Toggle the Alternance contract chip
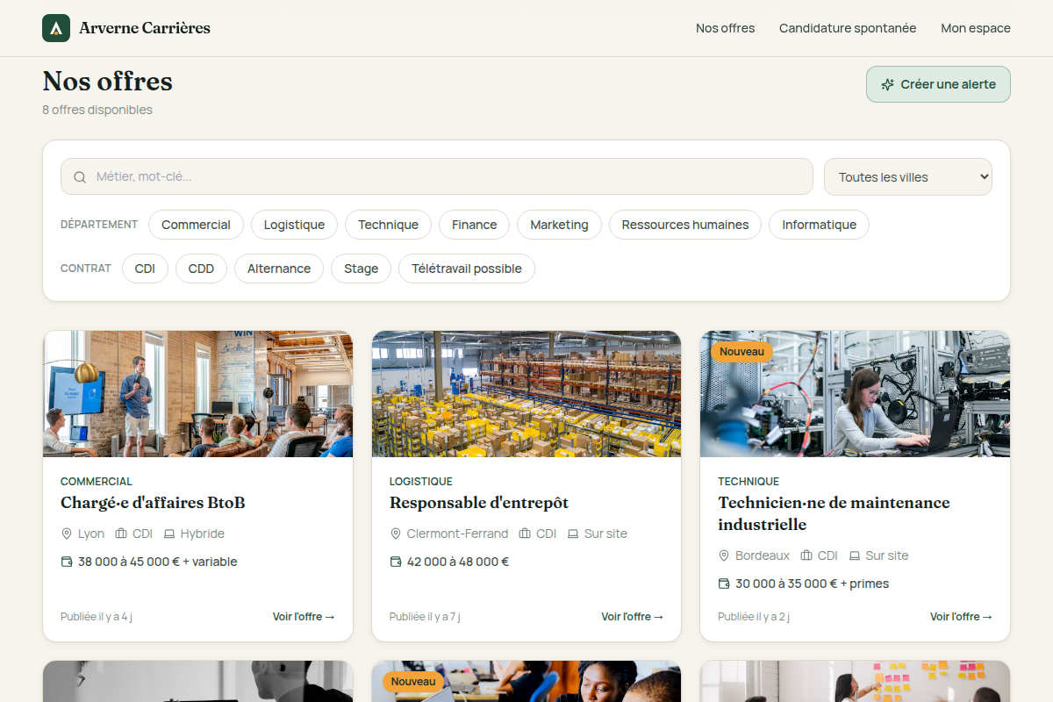 pos(279,269)
